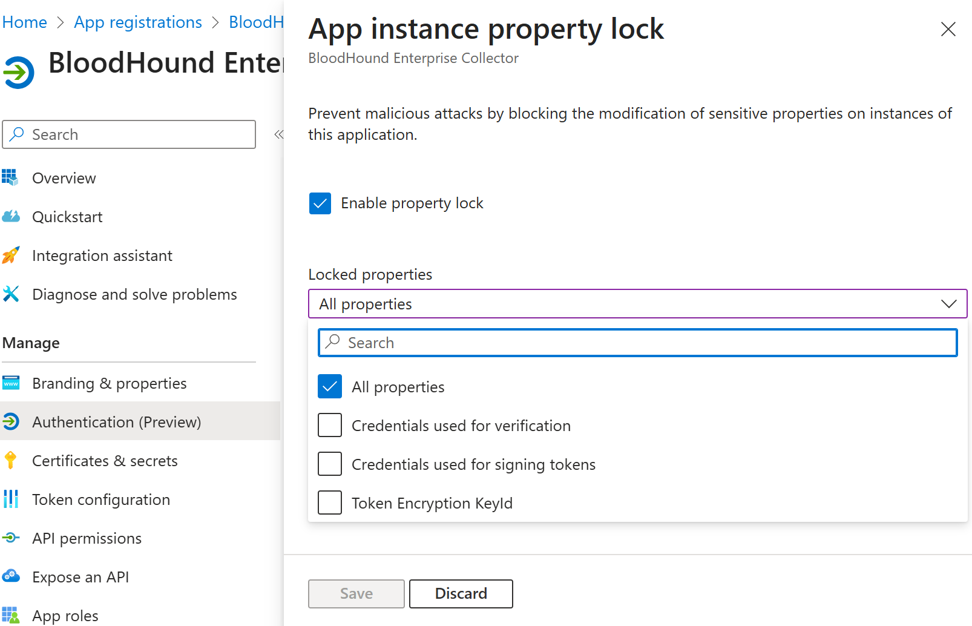972x626 pixels.
Task: Click the Manage section heading
Action: click(31, 343)
